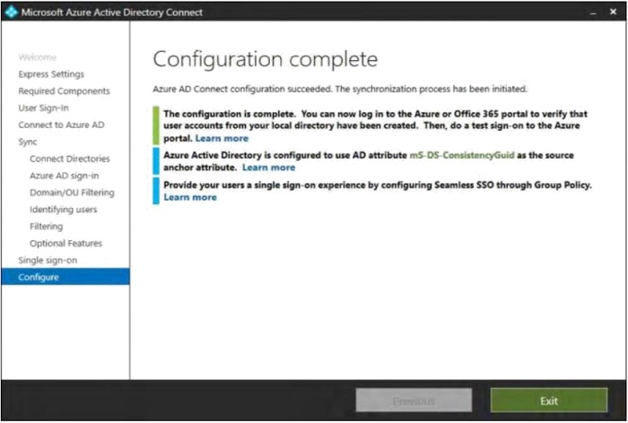Minimize the Azure AD Connect window
This screenshot has width=628, height=423.
click(x=593, y=12)
